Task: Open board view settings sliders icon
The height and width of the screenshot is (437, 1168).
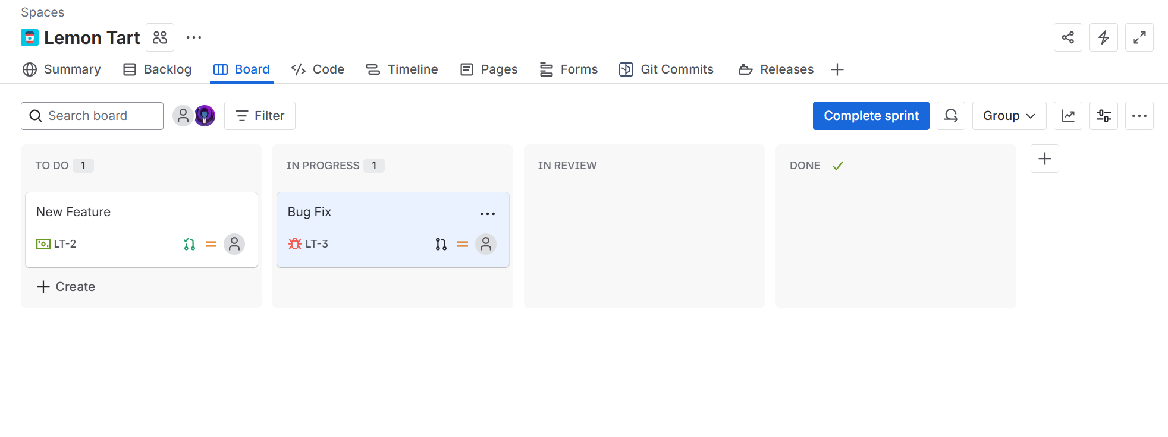Action: [x=1103, y=116]
